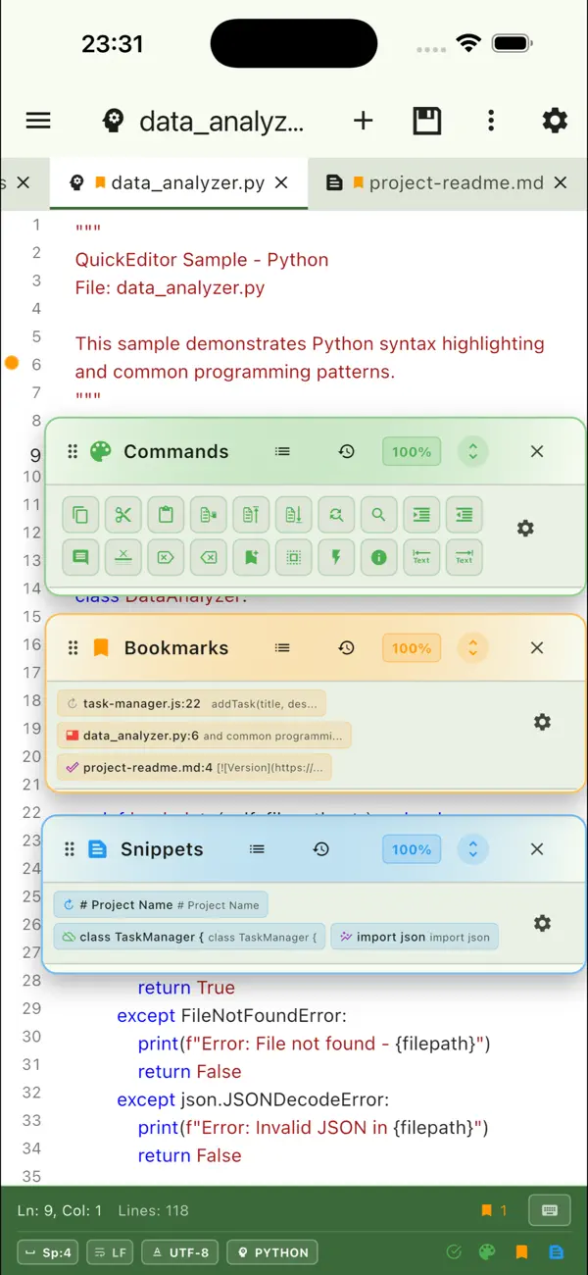
Task: Open the Search command icon
Action: pyautogui.click(x=378, y=514)
